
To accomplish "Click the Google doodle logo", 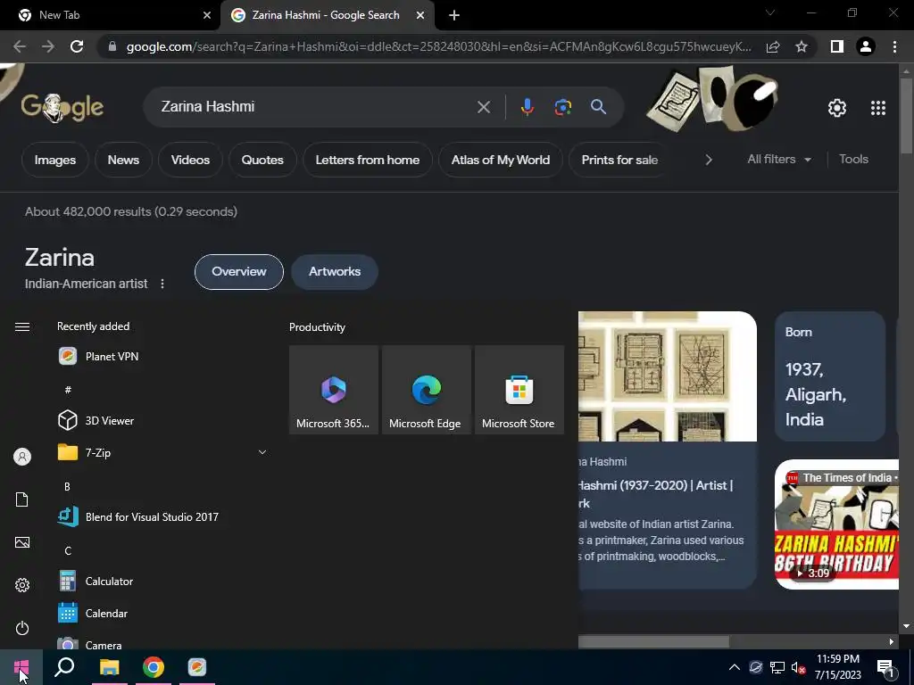I will tap(62, 107).
